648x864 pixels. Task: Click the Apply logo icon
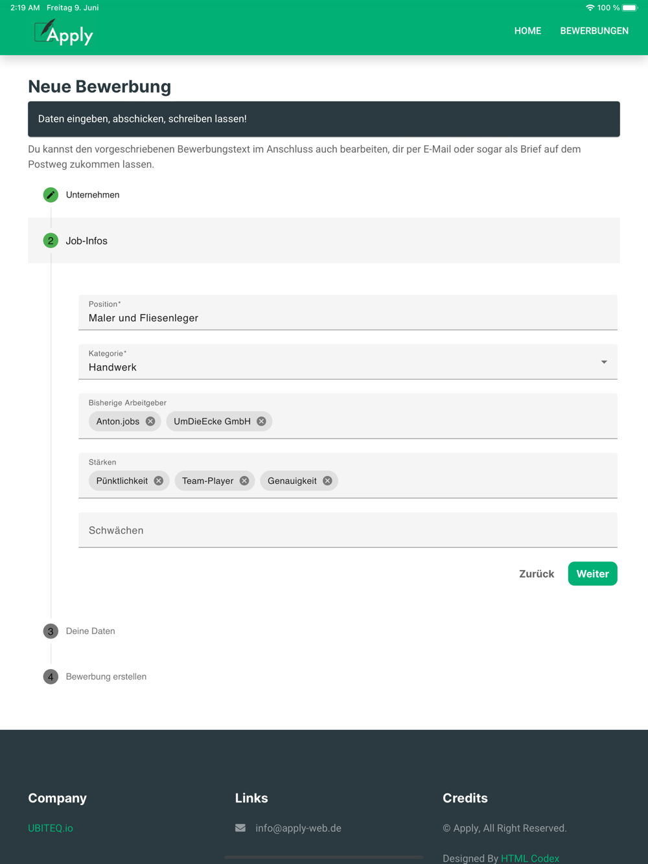pyautogui.click(x=64, y=32)
